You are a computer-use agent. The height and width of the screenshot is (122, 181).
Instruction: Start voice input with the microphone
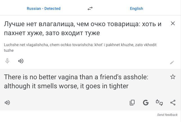[x=7, y=61]
